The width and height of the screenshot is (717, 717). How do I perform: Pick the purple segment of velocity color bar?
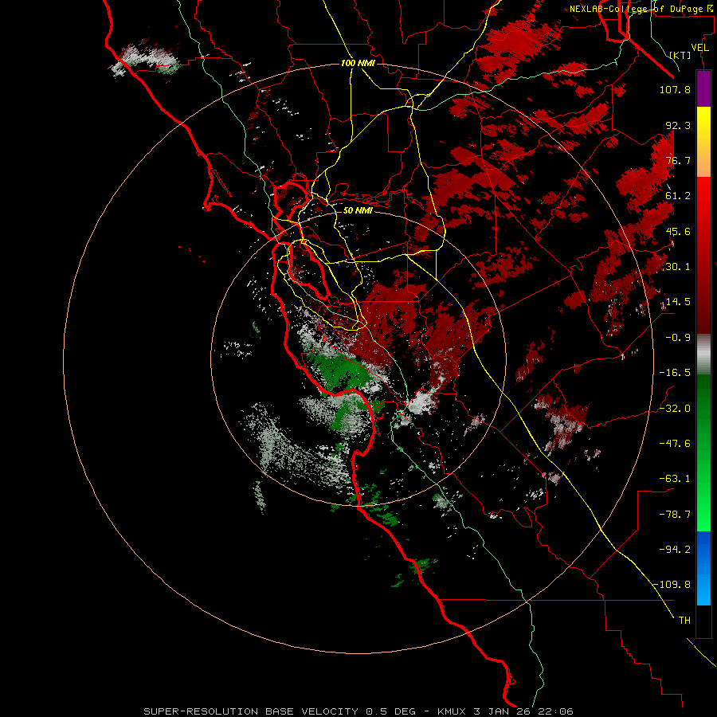[703, 88]
